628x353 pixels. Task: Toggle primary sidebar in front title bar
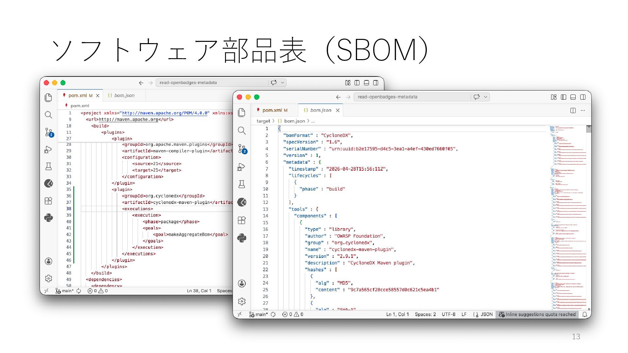563,97
